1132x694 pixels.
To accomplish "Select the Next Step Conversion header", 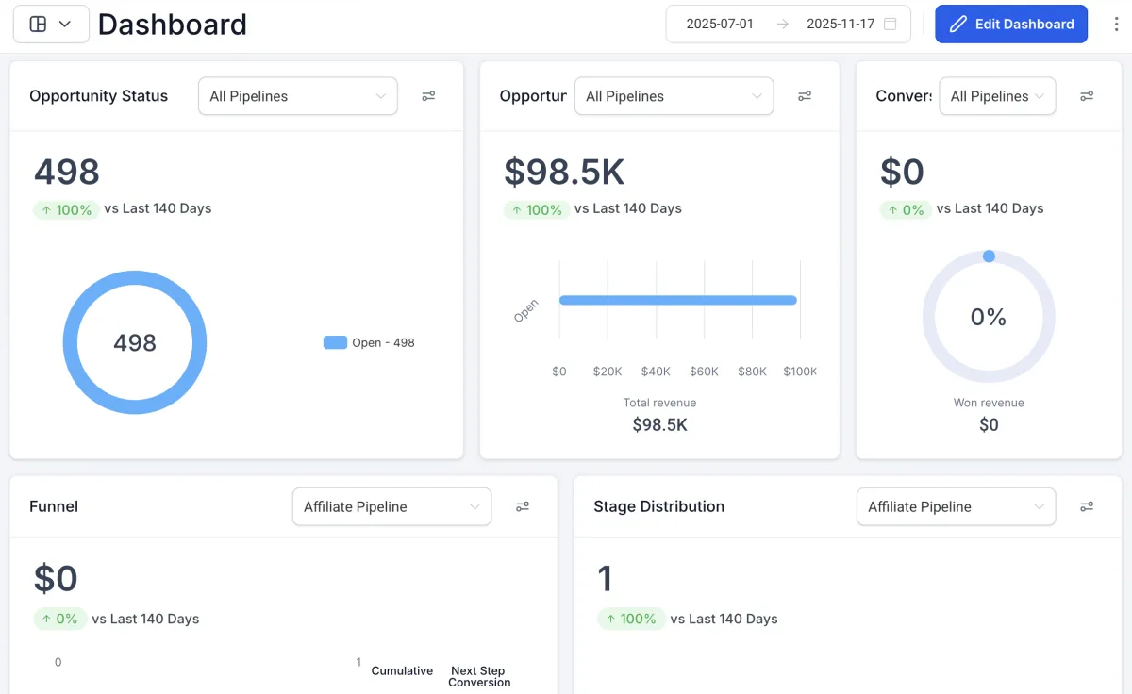I will tap(479, 677).
